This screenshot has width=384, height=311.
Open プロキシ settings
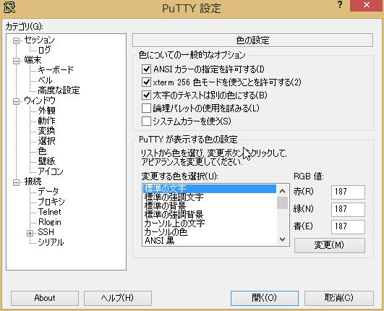coord(51,202)
